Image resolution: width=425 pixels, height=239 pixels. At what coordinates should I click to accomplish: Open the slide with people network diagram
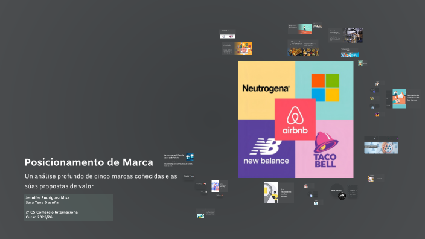pos(381,148)
